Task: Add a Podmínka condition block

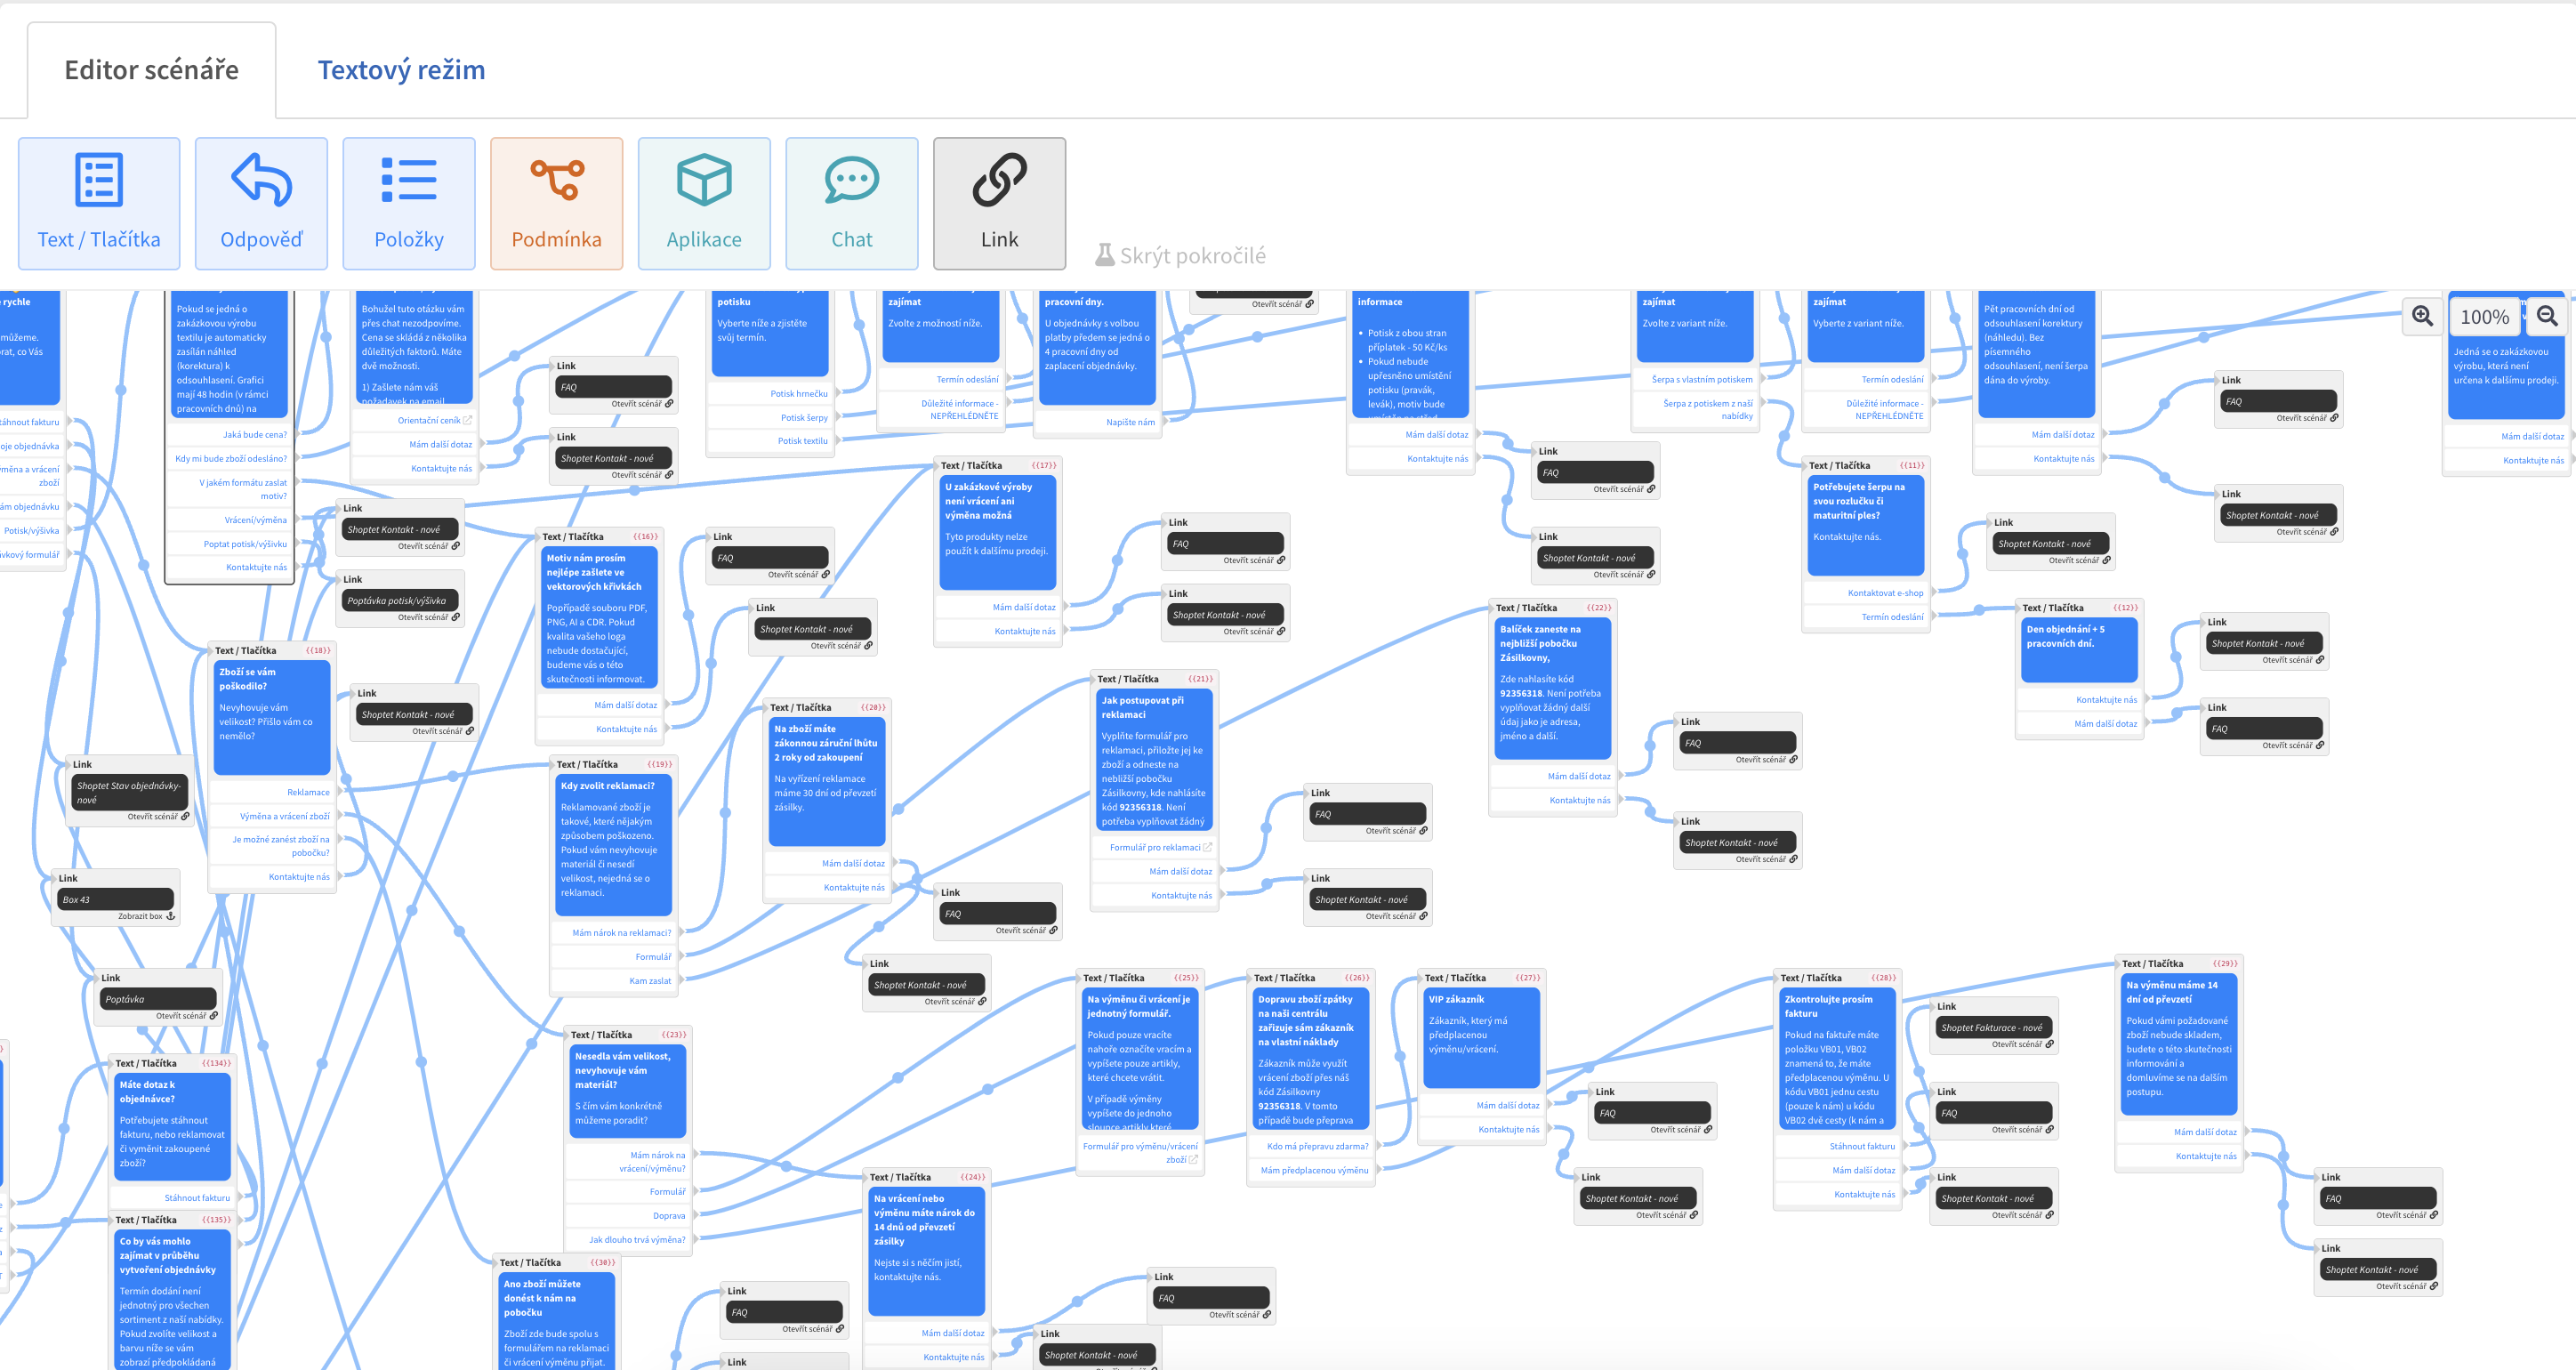Action: 556,204
